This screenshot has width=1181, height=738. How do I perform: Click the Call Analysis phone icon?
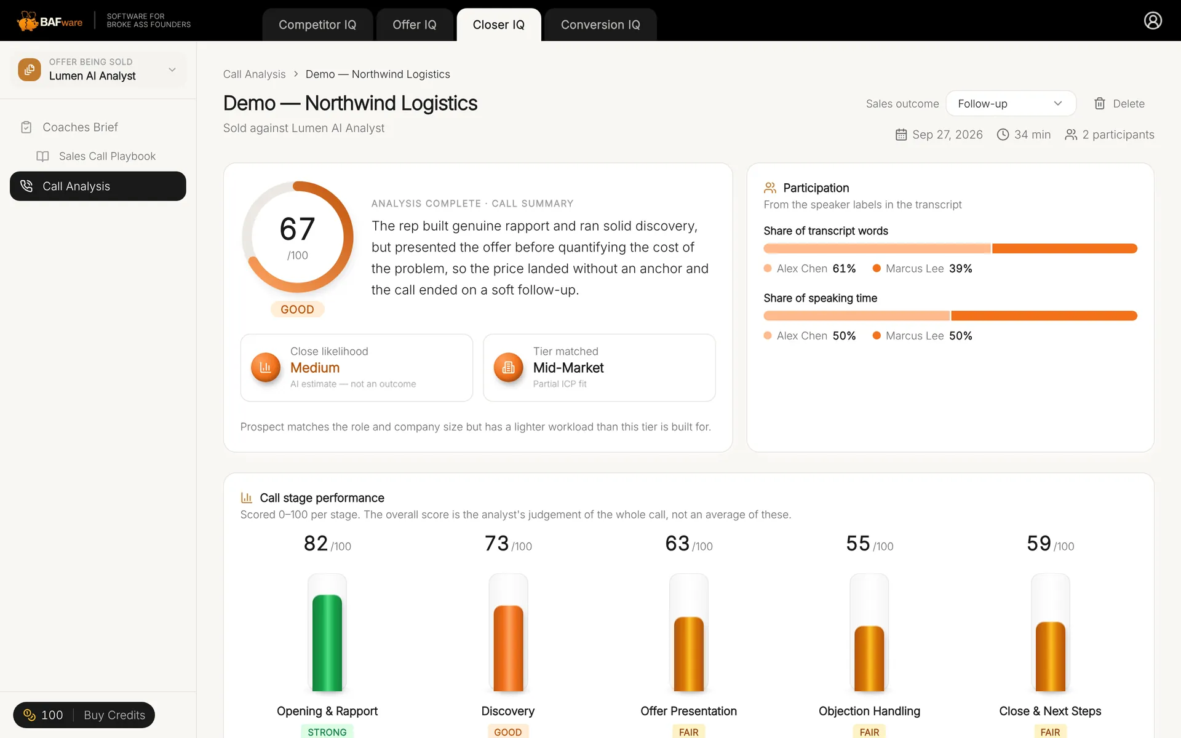pyautogui.click(x=26, y=186)
